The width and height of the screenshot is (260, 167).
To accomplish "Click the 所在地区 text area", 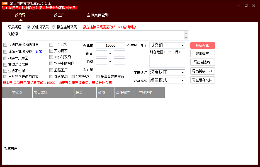I will pos(167,61).
